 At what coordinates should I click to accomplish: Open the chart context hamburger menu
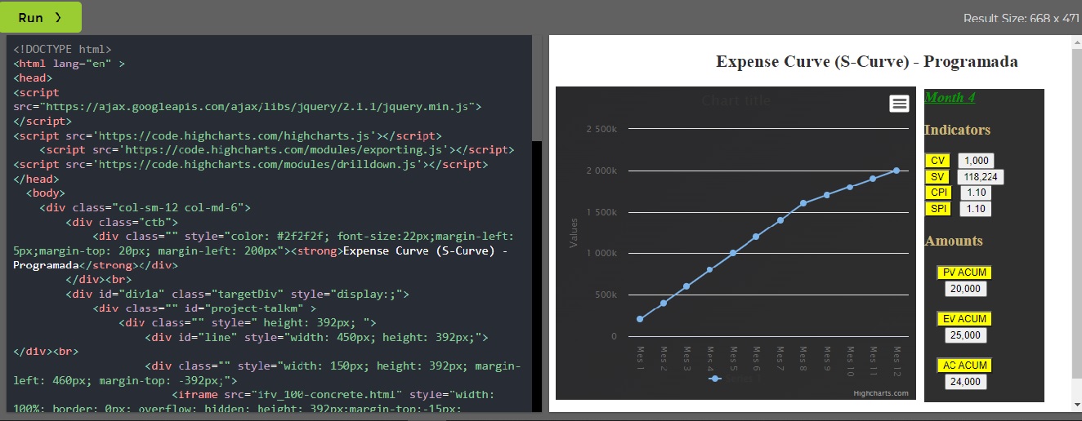[x=899, y=103]
